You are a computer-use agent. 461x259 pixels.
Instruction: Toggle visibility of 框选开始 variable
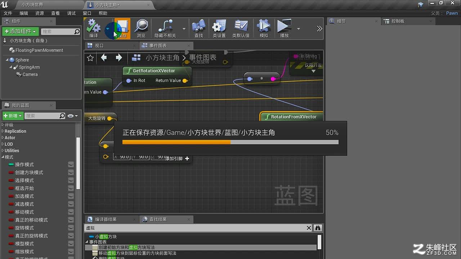(x=71, y=188)
